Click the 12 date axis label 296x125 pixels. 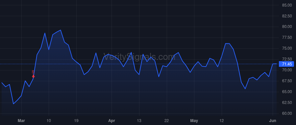(x=222, y=121)
